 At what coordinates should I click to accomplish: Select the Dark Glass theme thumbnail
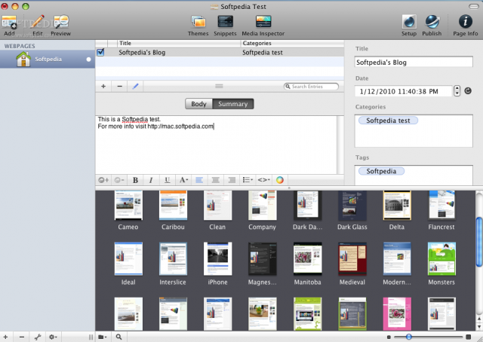352,205
